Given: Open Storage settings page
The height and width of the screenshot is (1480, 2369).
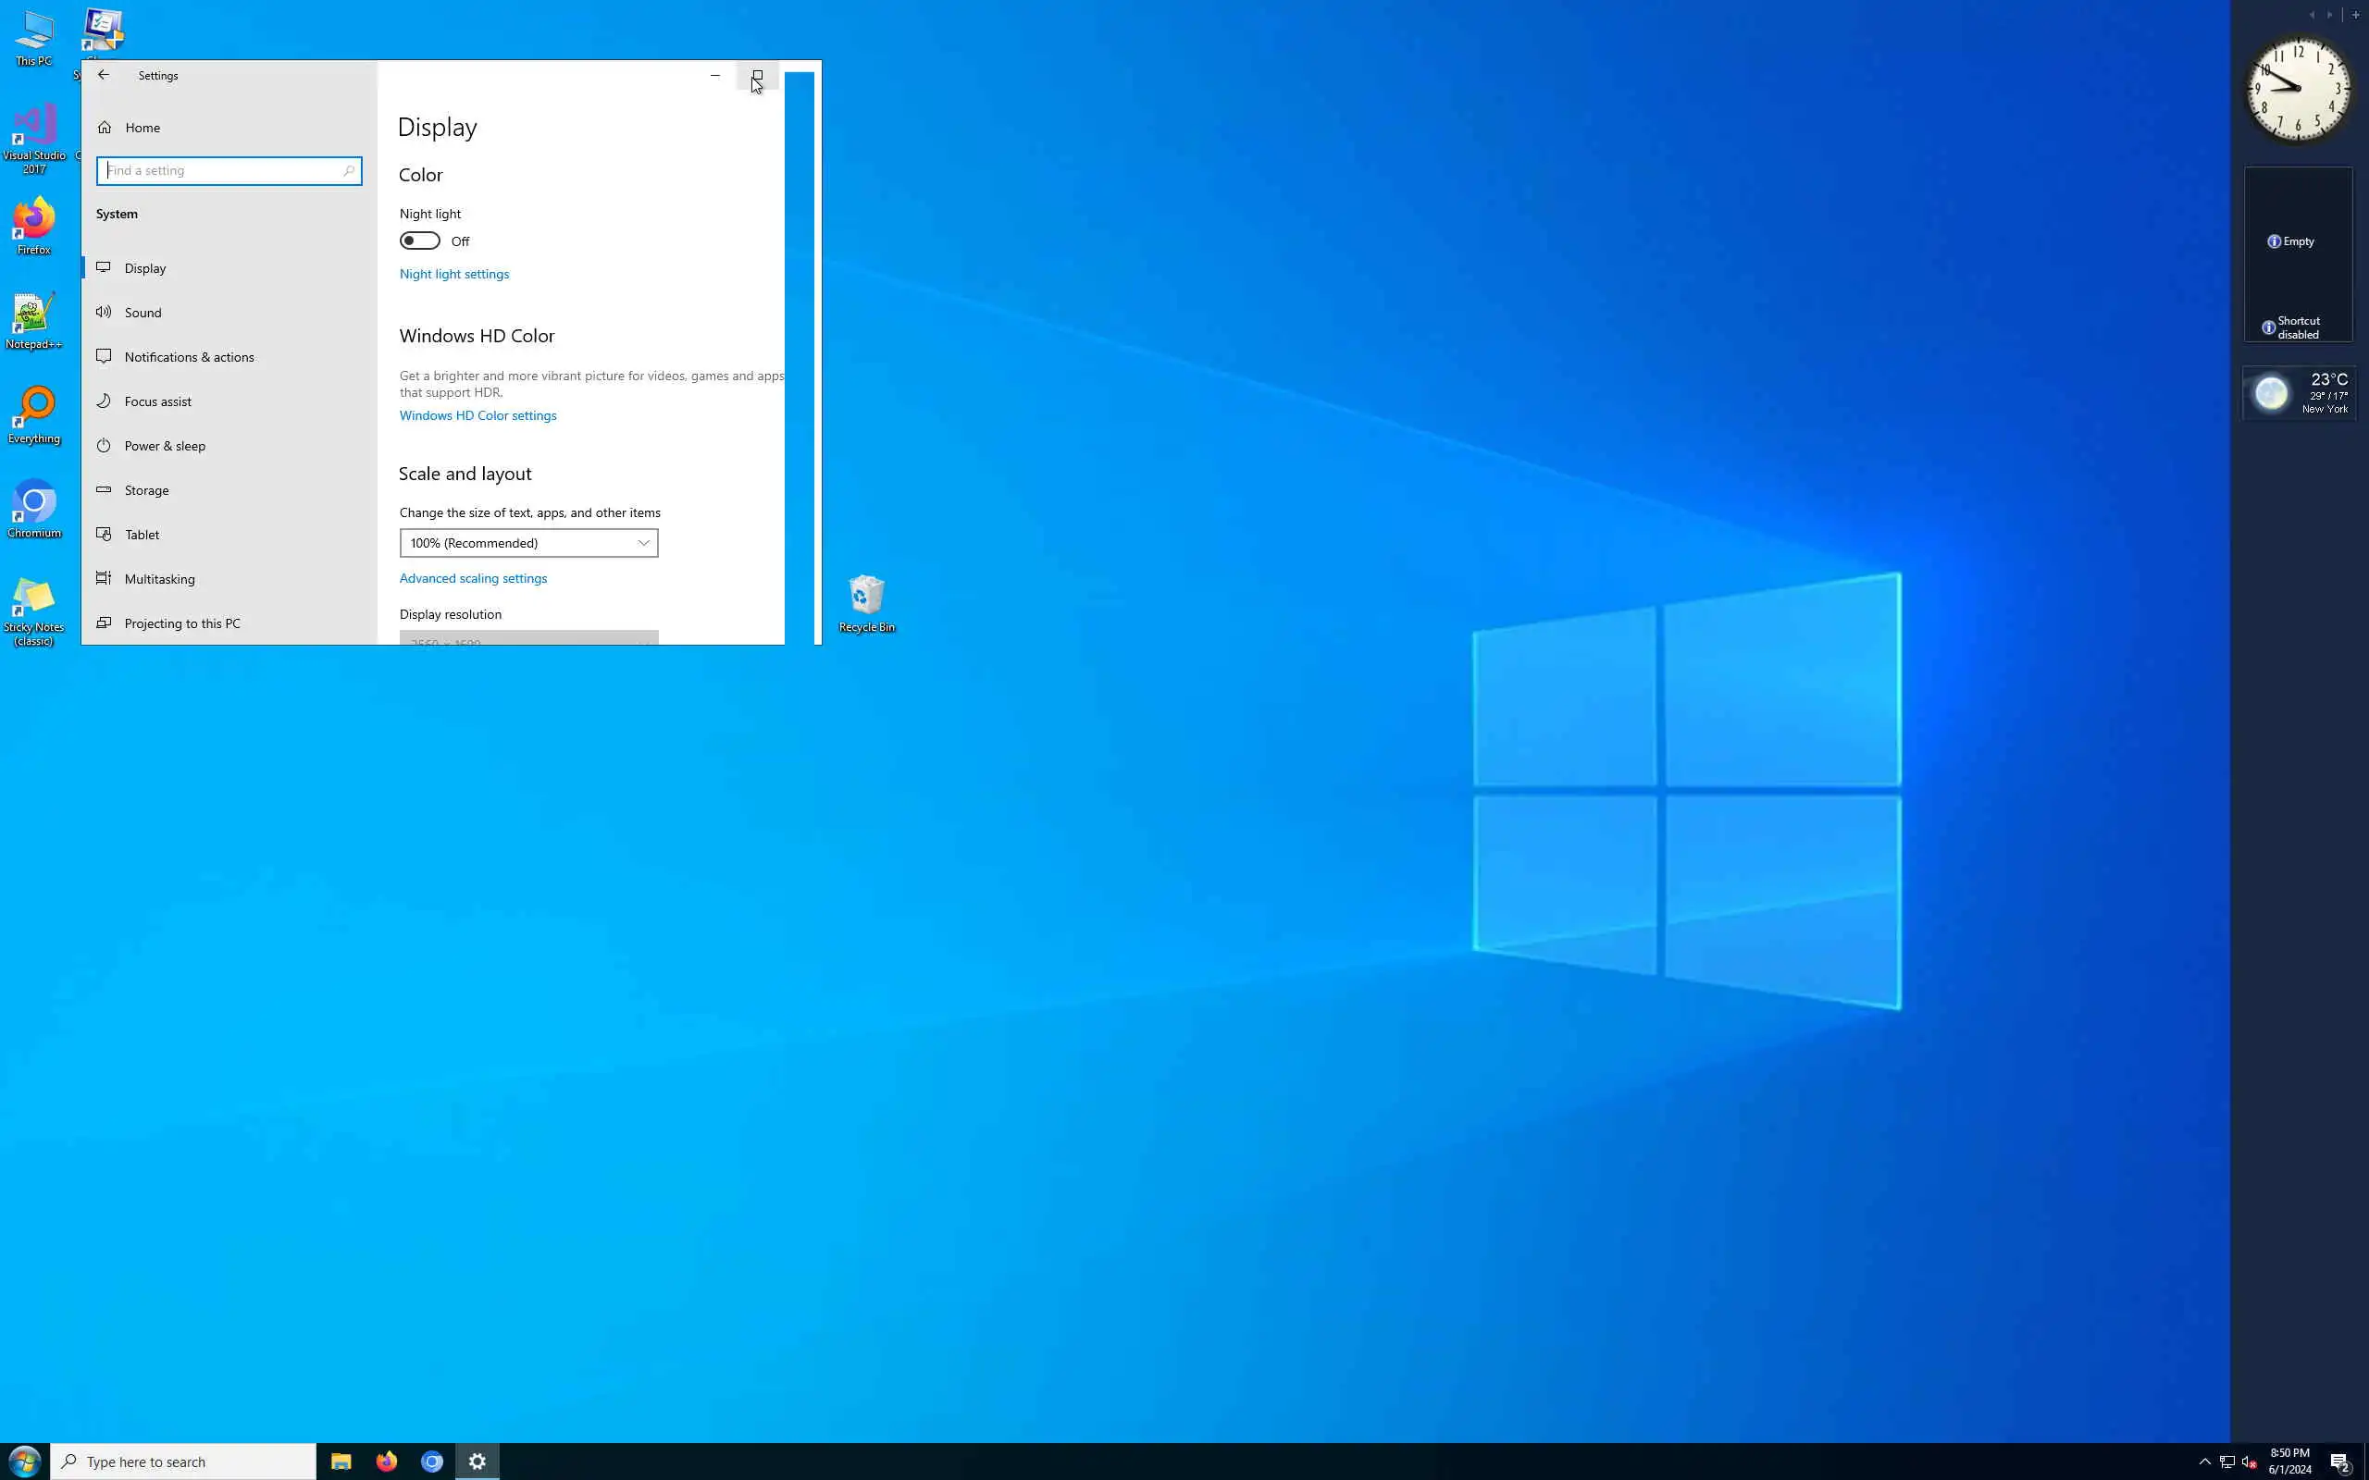Looking at the screenshot, I should pyautogui.click(x=146, y=490).
